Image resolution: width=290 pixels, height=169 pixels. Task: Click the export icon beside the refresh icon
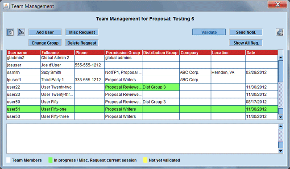21,32
